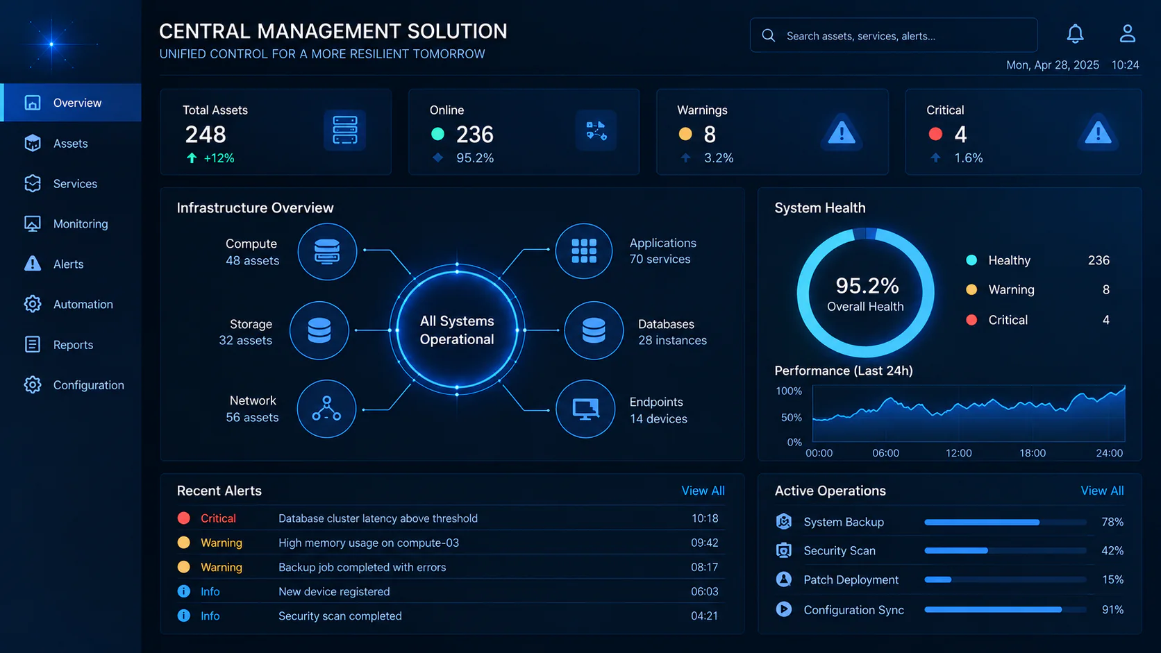Click the Critical card triangle icon
Screen dimensions: 1161x653
(1098, 132)
